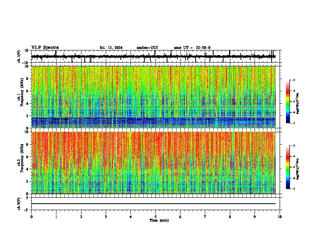315x243 pixels.
Task: Click inside the ch.2 spectrogram panel
Action: 154,163
